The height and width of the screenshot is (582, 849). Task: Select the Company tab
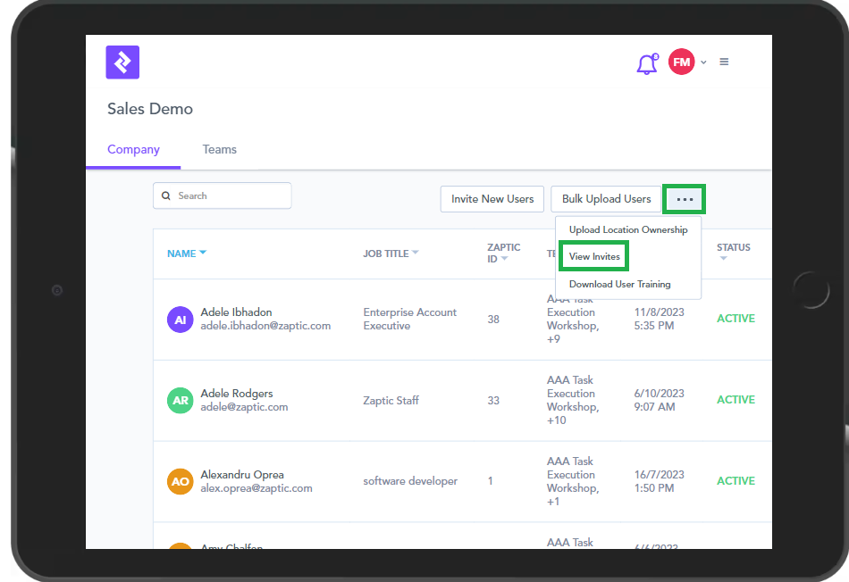pyautogui.click(x=133, y=150)
